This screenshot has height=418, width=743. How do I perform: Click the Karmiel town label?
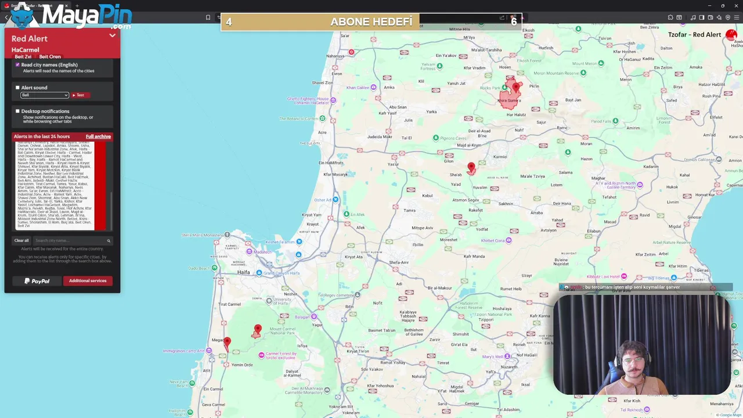tap(500, 157)
